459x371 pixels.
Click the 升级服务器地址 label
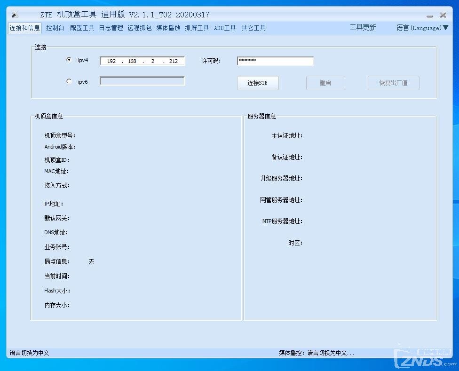281,179
